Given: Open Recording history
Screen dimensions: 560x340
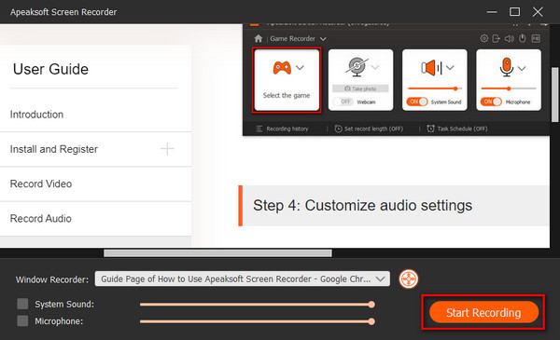Looking at the screenshot, I should [282, 129].
